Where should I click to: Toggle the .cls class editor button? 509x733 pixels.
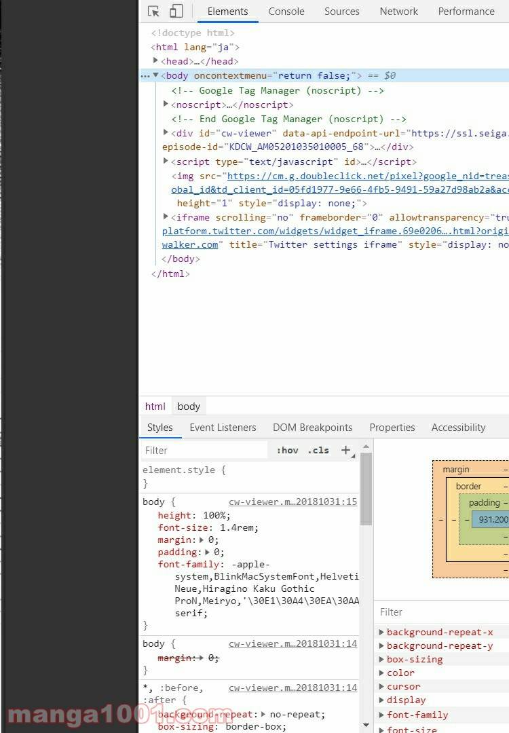pyautogui.click(x=318, y=450)
